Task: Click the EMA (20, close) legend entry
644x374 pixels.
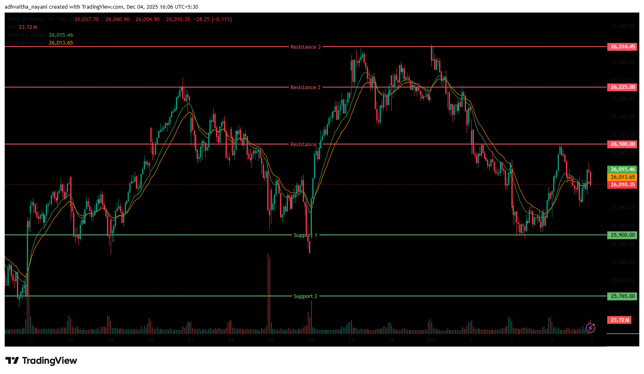Action: point(27,43)
